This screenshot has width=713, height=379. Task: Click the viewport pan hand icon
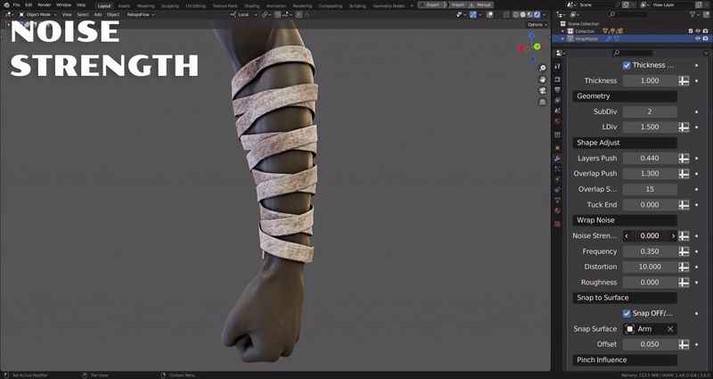pyautogui.click(x=543, y=79)
